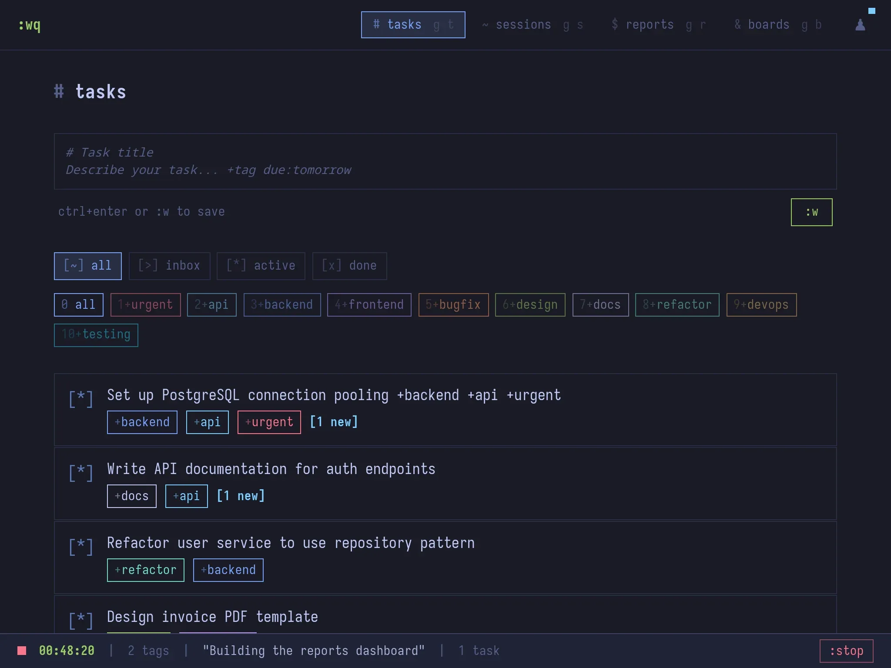Filter by 4+frontend tag

(369, 304)
